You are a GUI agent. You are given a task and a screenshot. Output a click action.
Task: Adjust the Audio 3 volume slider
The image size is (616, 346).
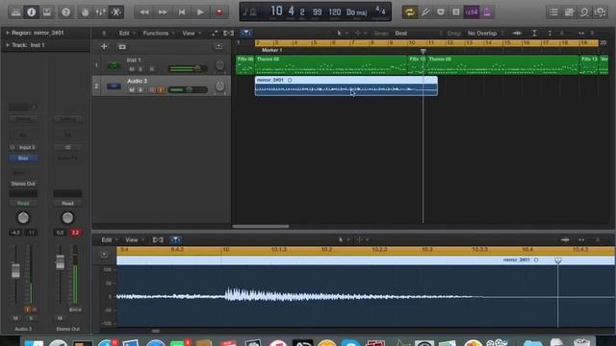tap(189, 89)
